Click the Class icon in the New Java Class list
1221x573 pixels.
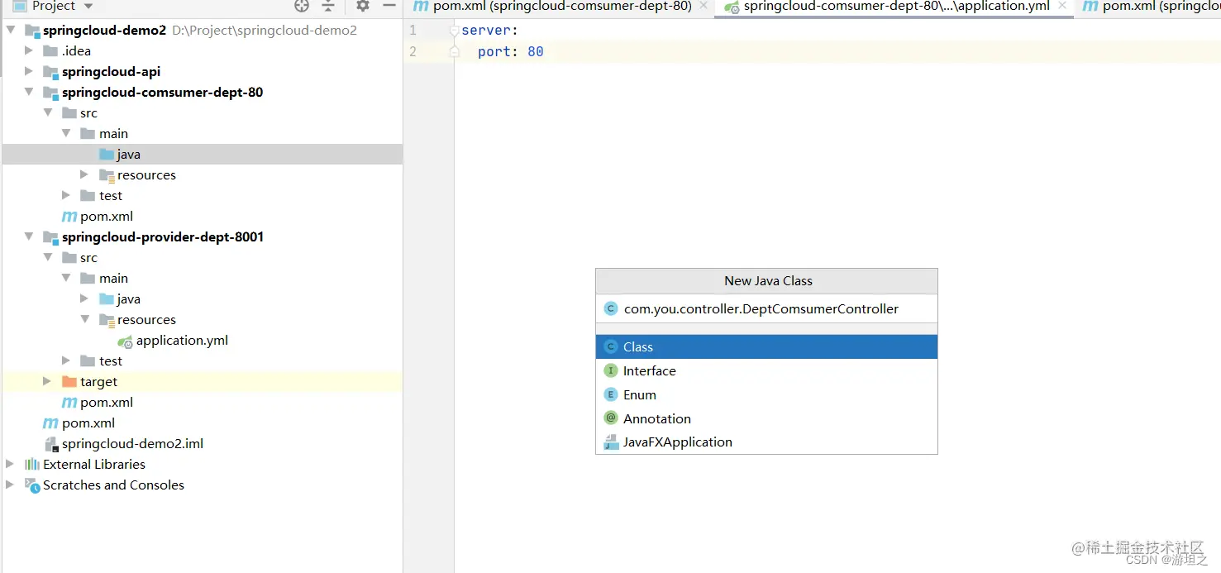pyautogui.click(x=611, y=347)
